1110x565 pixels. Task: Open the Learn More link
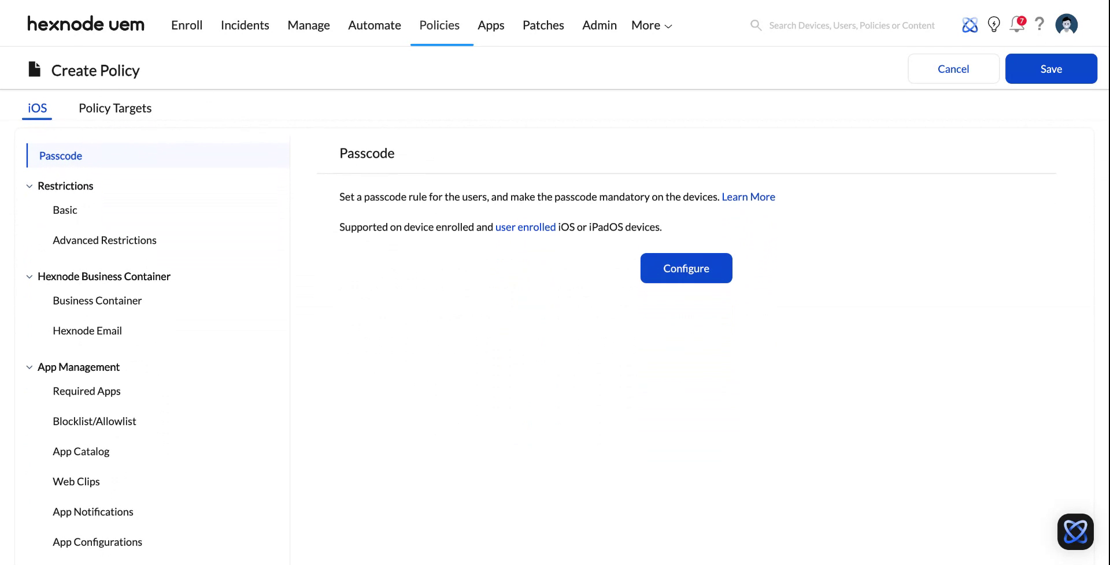tap(748, 196)
